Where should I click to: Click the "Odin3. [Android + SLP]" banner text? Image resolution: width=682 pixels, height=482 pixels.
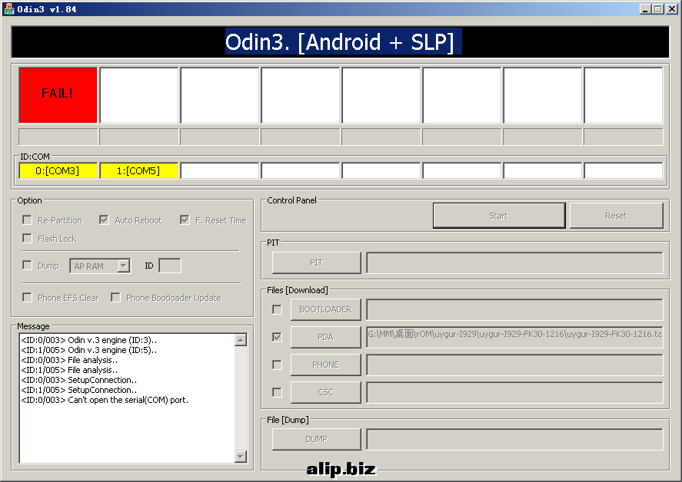340,42
